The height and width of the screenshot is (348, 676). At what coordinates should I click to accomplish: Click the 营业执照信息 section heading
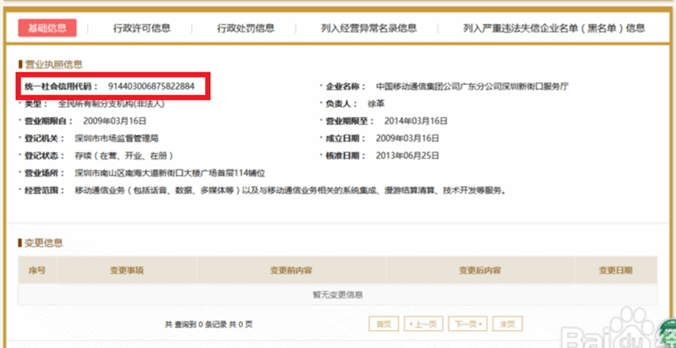click(x=52, y=64)
